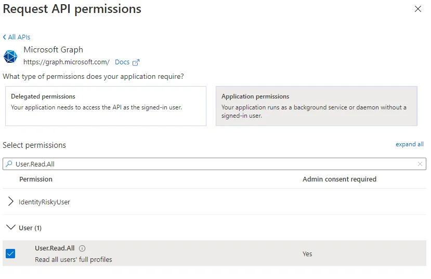Select the User.Read.All permission row label
The width and height of the screenshot is (431, 279).
[x=55, y=248]
